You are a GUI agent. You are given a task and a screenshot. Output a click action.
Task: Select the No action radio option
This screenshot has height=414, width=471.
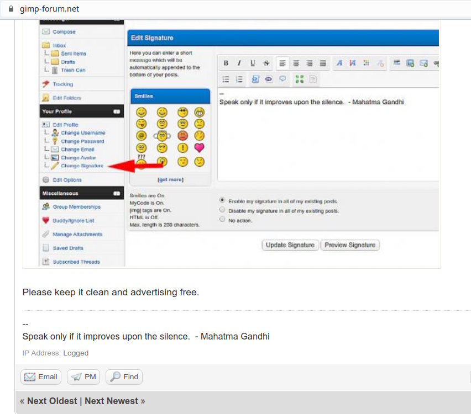222,219
